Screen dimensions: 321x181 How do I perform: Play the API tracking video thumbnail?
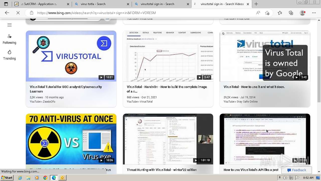click(265, 139)
